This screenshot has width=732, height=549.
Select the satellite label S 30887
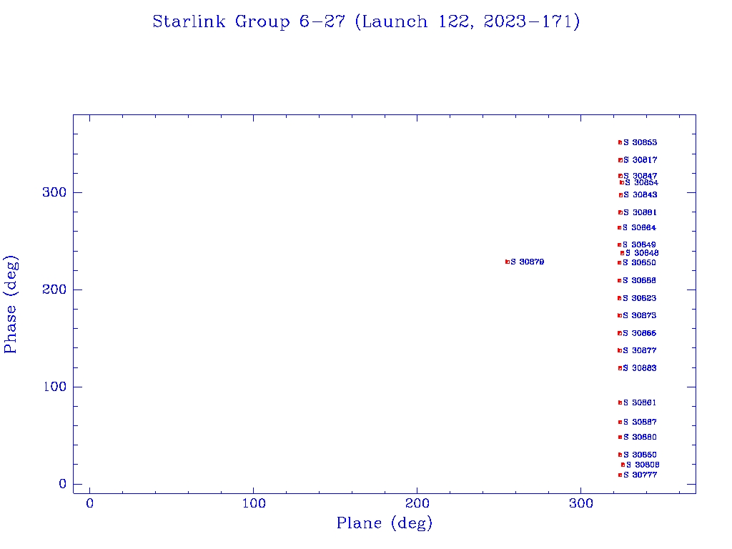[x=640, y=422]
